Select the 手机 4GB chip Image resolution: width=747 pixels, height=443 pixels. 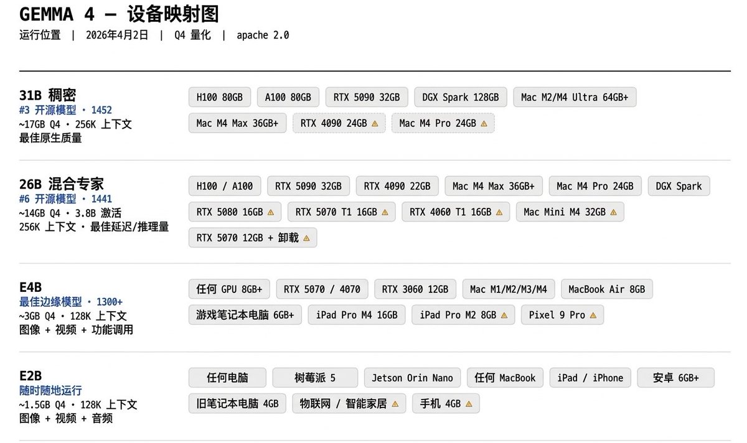(x=446, y=404)
